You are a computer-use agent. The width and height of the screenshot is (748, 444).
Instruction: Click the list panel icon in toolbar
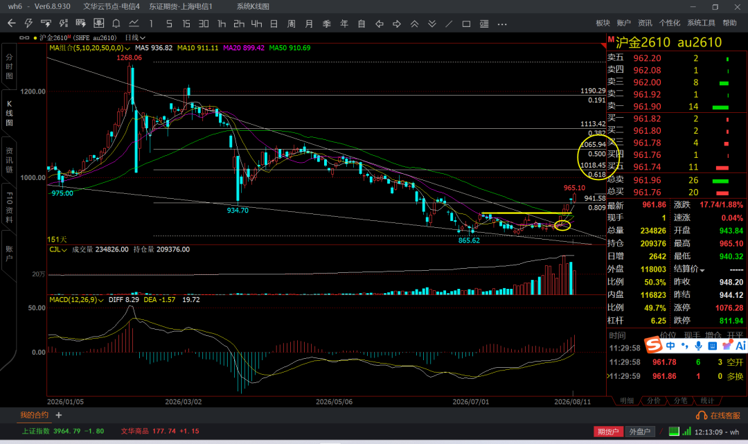point(484,24)
